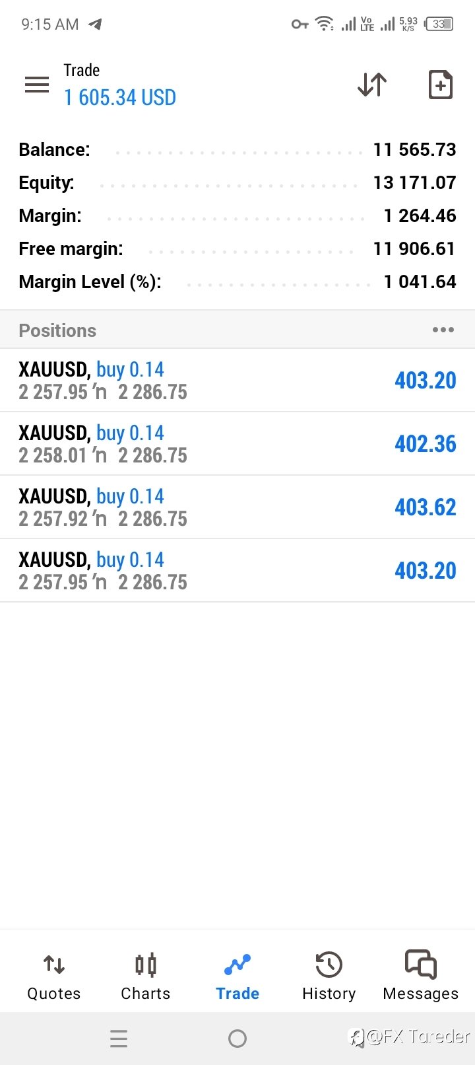Tap the Trade tab icon
This screenshot has width=475, height=1065.
[237, 965]
